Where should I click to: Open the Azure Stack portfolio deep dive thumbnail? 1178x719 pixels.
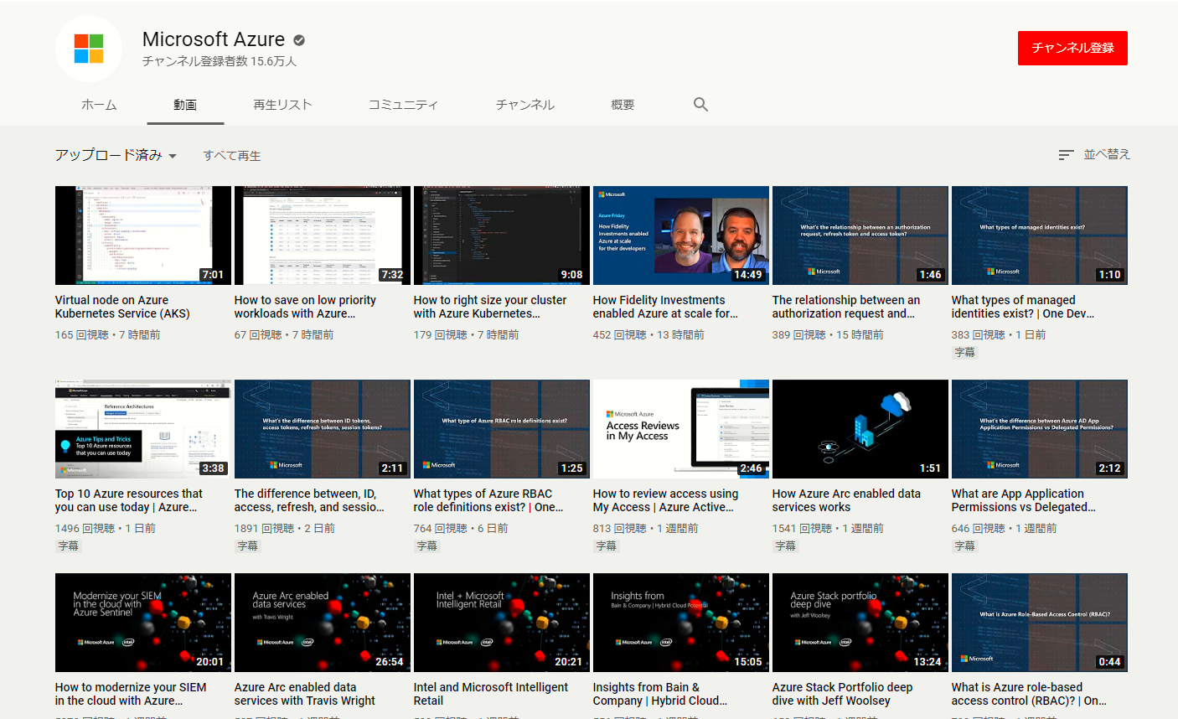coord(860,623)
